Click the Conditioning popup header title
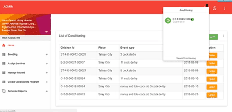The height and width of the screenshot is (112, 232). [186, 10]
